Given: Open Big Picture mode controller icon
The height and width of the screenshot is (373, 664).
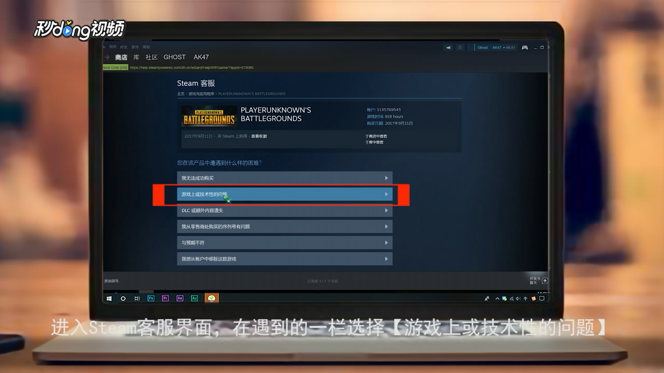Looking at the screenshot, I should 525,47.
